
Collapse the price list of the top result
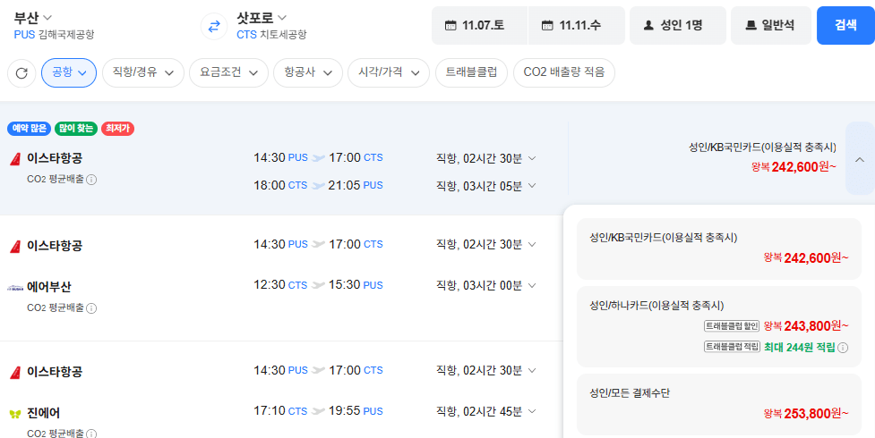[860, 159]
